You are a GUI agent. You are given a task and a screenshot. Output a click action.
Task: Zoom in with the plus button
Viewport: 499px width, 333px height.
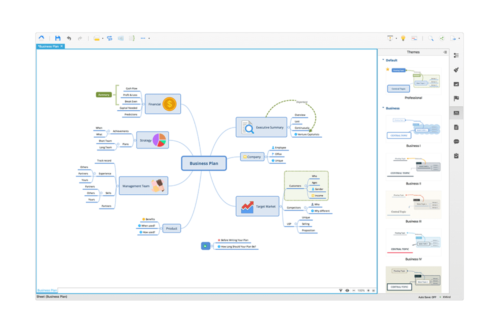point(368,290)
